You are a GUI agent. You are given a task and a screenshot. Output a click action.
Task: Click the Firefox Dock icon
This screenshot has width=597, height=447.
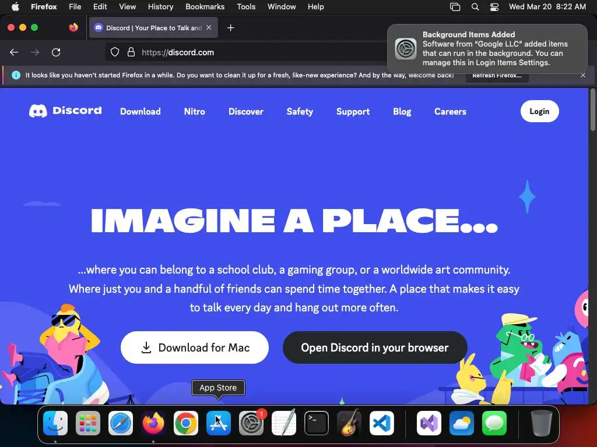tap(153, 423)
